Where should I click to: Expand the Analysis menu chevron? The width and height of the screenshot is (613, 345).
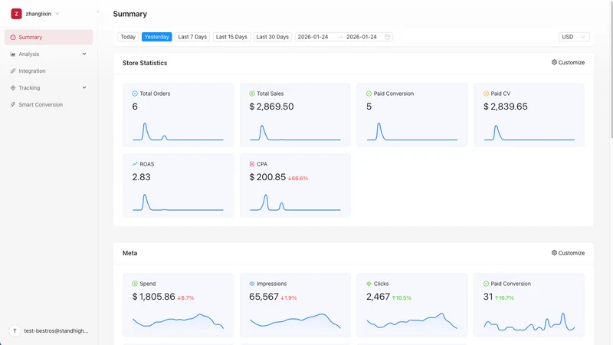(x=84, y=54)
